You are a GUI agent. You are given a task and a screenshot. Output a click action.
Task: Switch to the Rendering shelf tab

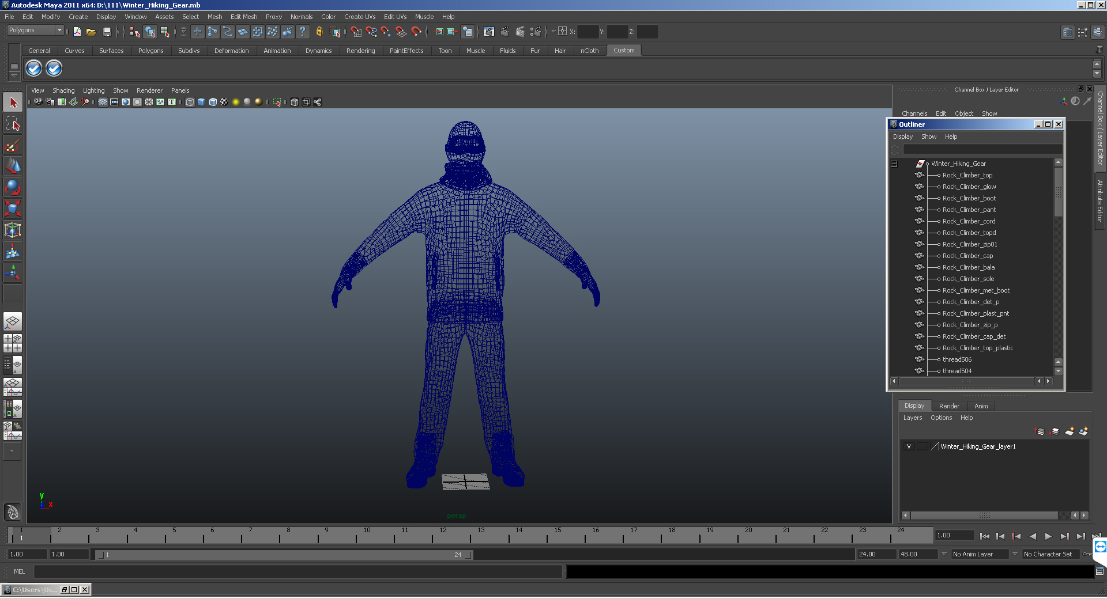(360, 51)
